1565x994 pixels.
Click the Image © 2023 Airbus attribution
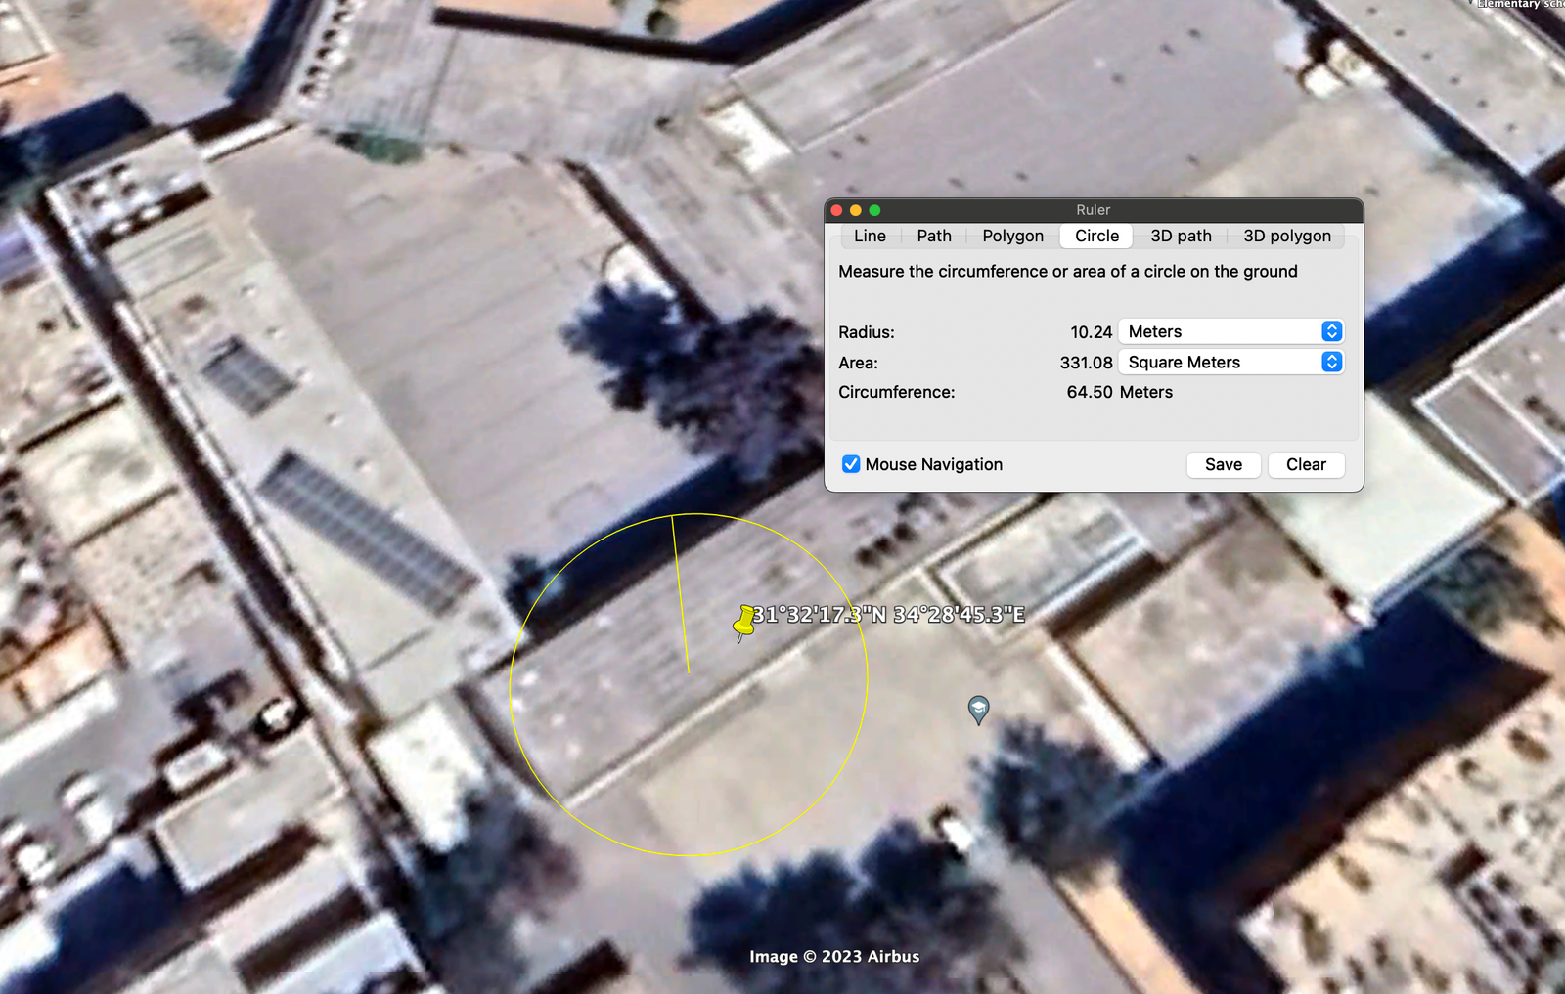pyautogui.click(x=834, y=956)
